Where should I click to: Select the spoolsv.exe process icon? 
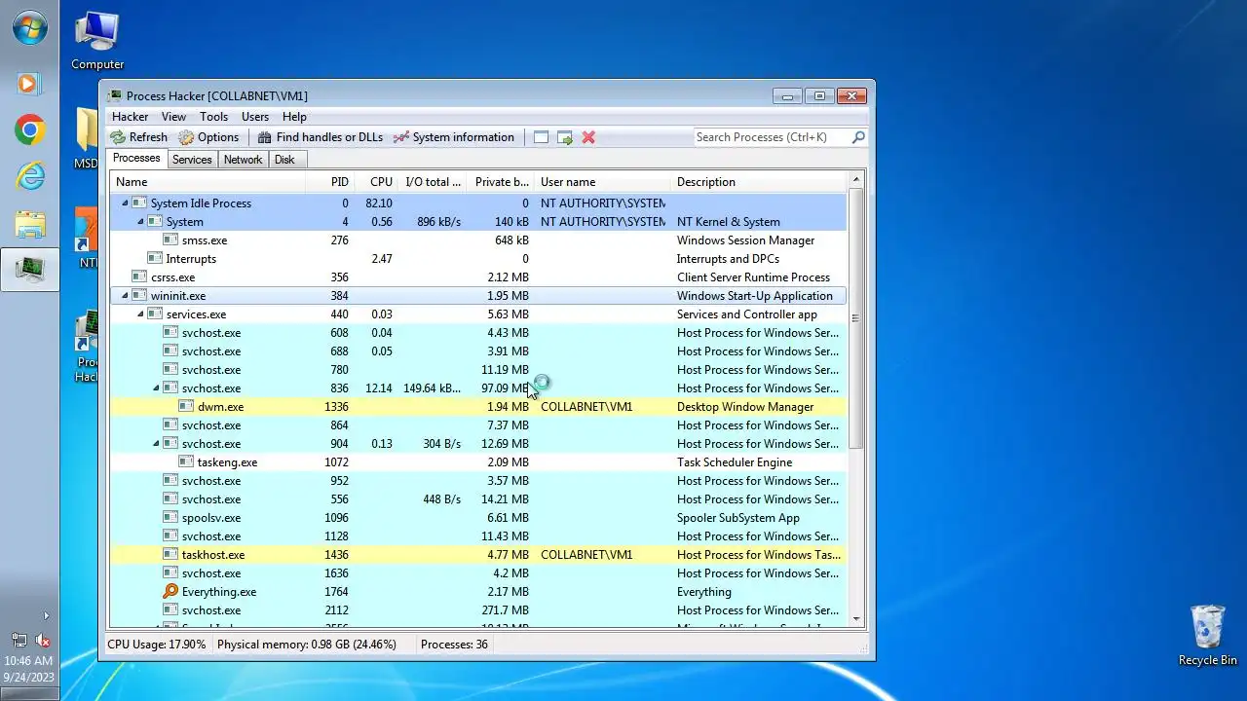[170, 518]
